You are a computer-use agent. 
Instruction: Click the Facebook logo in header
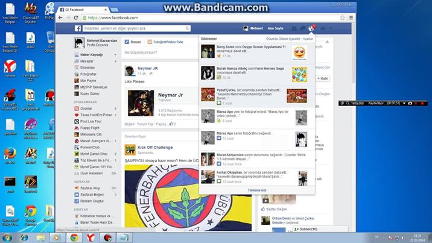pos(78,28)
